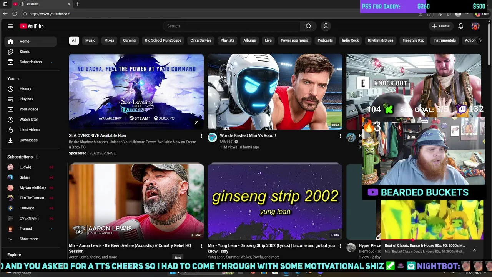Reload the page with the refresh button
492x277 pixels.
tap(15, 14)
